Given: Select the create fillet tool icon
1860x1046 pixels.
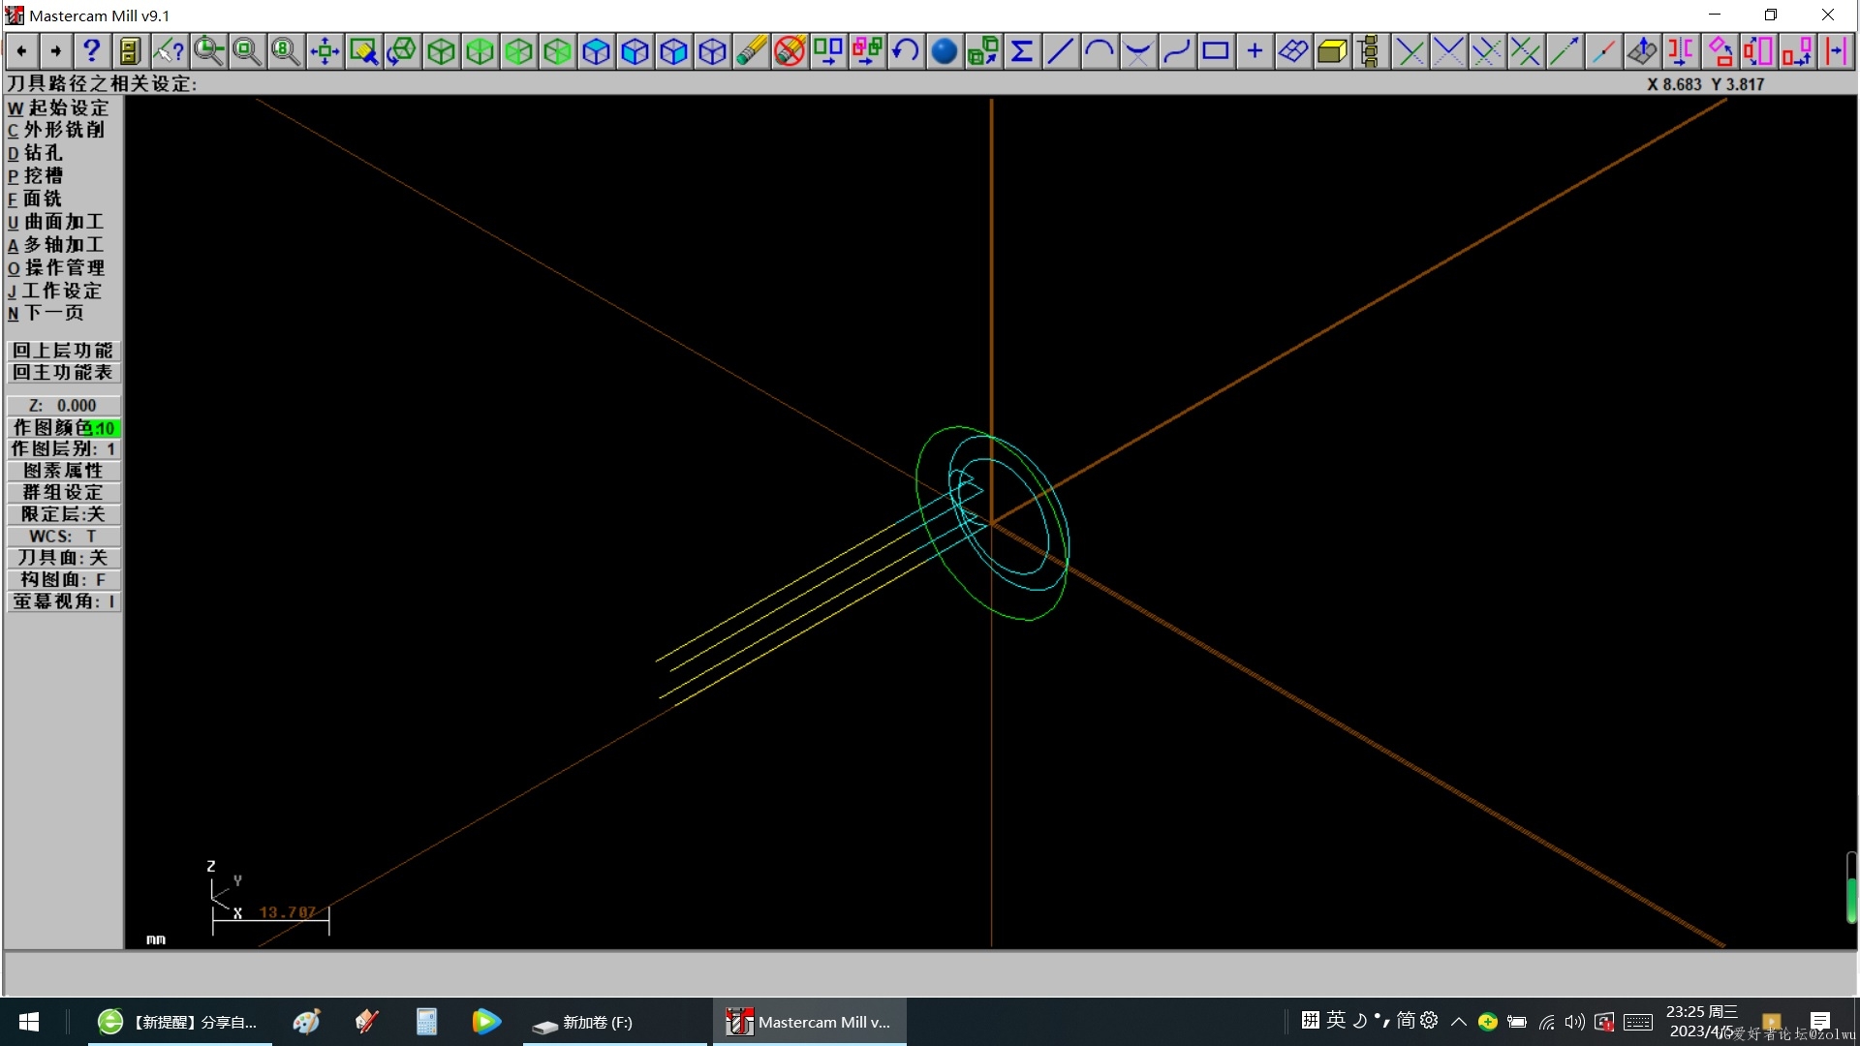Looking at the screenshot, I should click(1138, 50).
